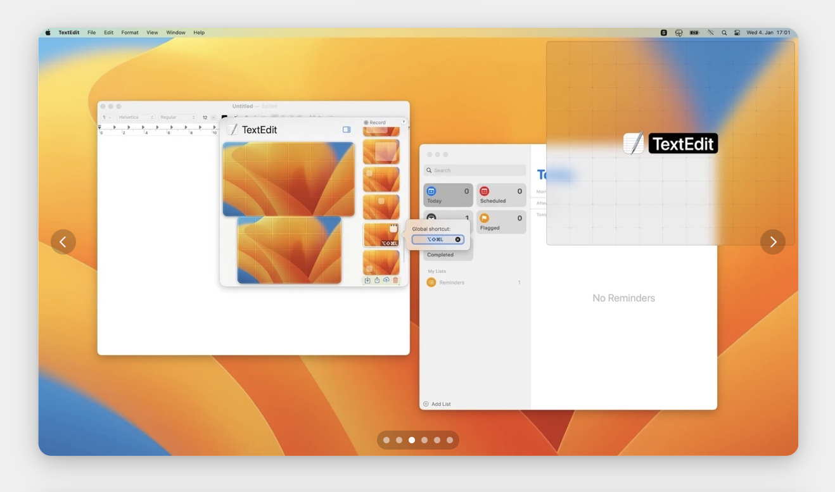Select the Scheduled smart list in Reminders

coord(501,195)
